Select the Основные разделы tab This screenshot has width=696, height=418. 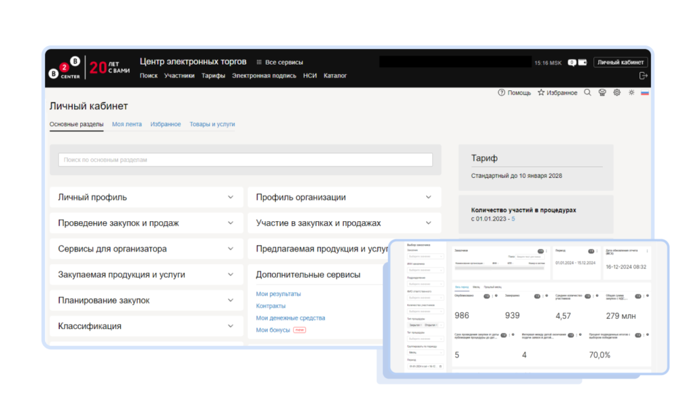click(x=76, y=124)
